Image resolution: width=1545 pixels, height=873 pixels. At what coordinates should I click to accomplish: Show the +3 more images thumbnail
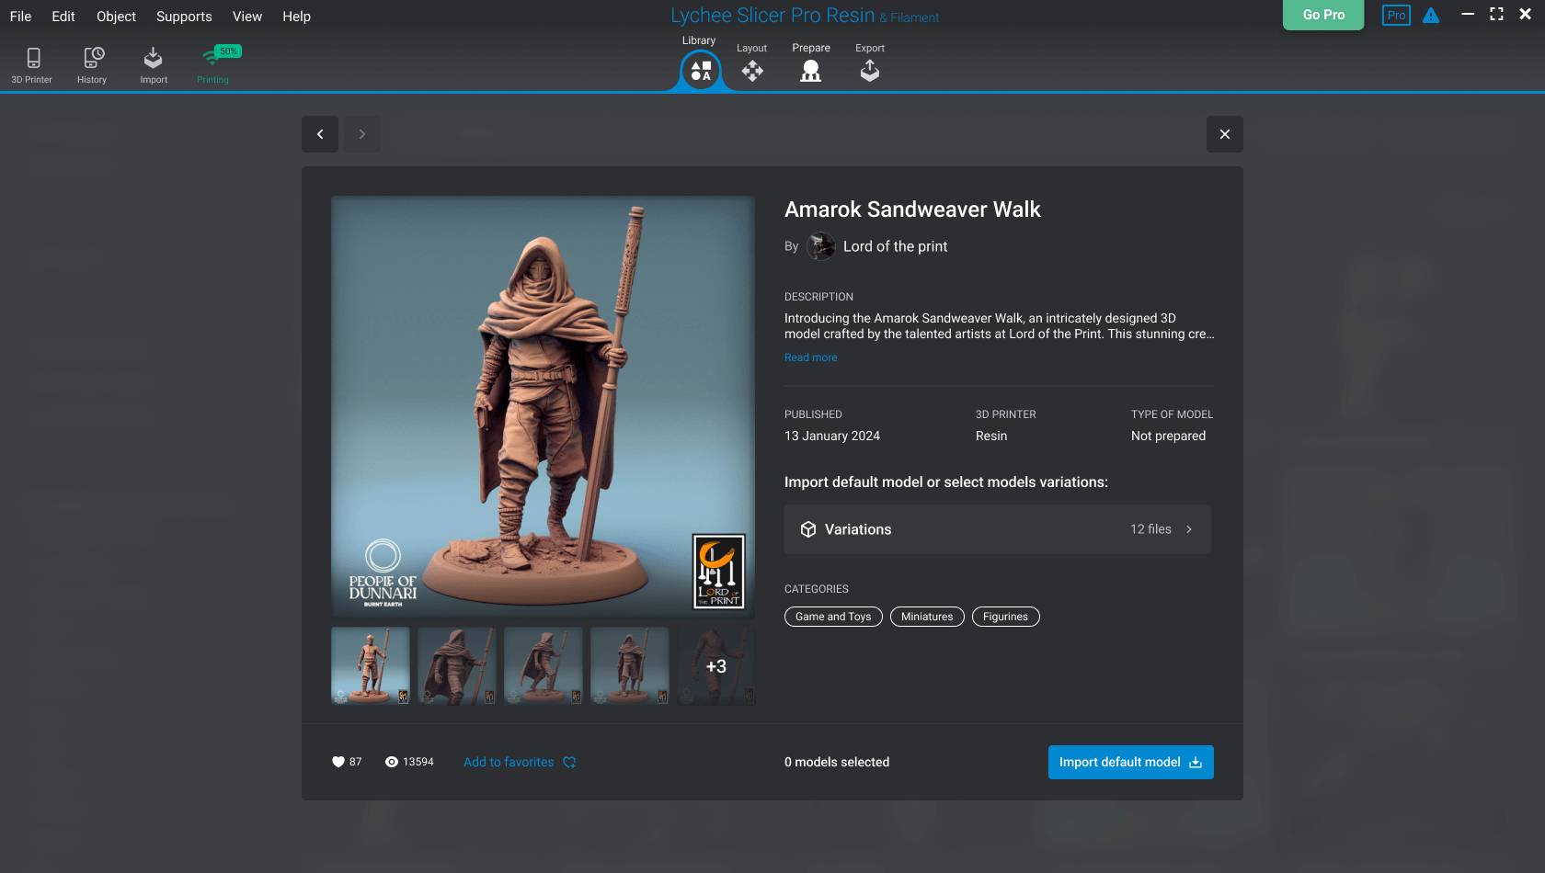[716, 666]
